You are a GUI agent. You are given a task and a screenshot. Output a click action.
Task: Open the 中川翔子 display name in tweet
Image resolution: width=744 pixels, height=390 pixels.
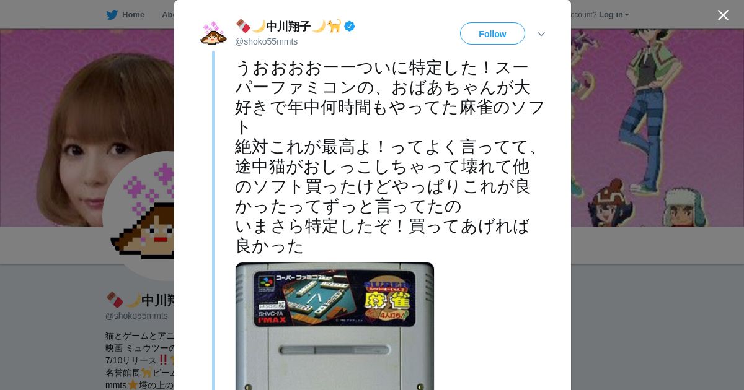288,26
